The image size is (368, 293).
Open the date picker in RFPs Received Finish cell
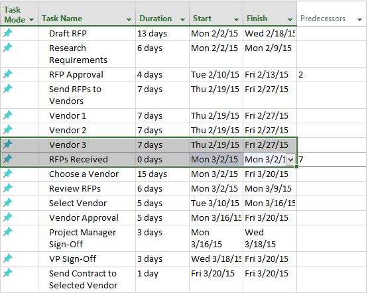[290, 160]
